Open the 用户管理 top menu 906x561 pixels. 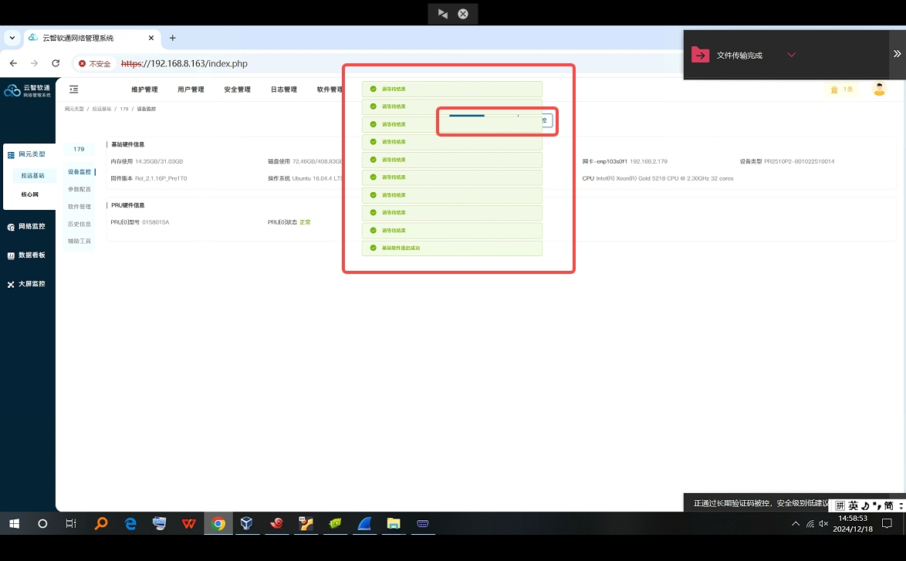[191, 90]
